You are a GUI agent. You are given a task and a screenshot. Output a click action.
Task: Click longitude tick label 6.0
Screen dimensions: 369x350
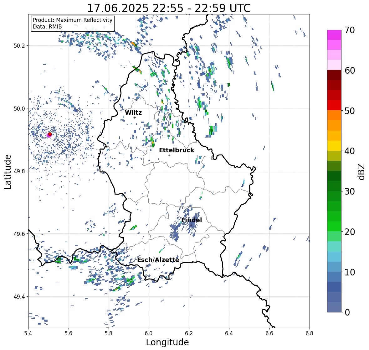coord(149,333)
